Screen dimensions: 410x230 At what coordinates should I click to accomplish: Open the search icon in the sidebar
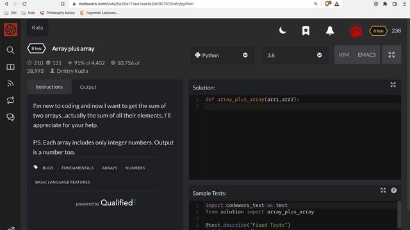click(10, 50)
